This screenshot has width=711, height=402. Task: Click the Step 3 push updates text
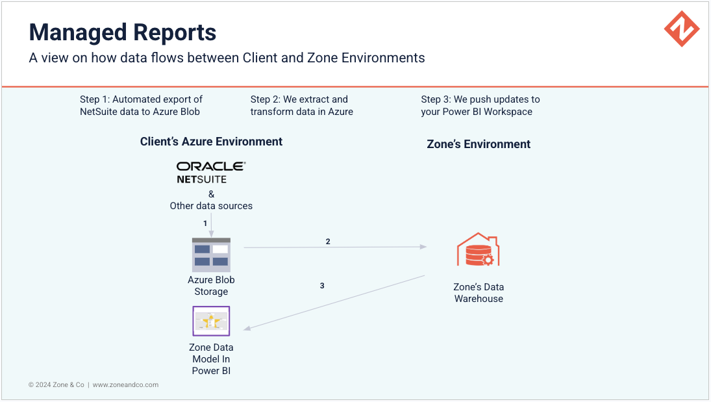(480, 105)
